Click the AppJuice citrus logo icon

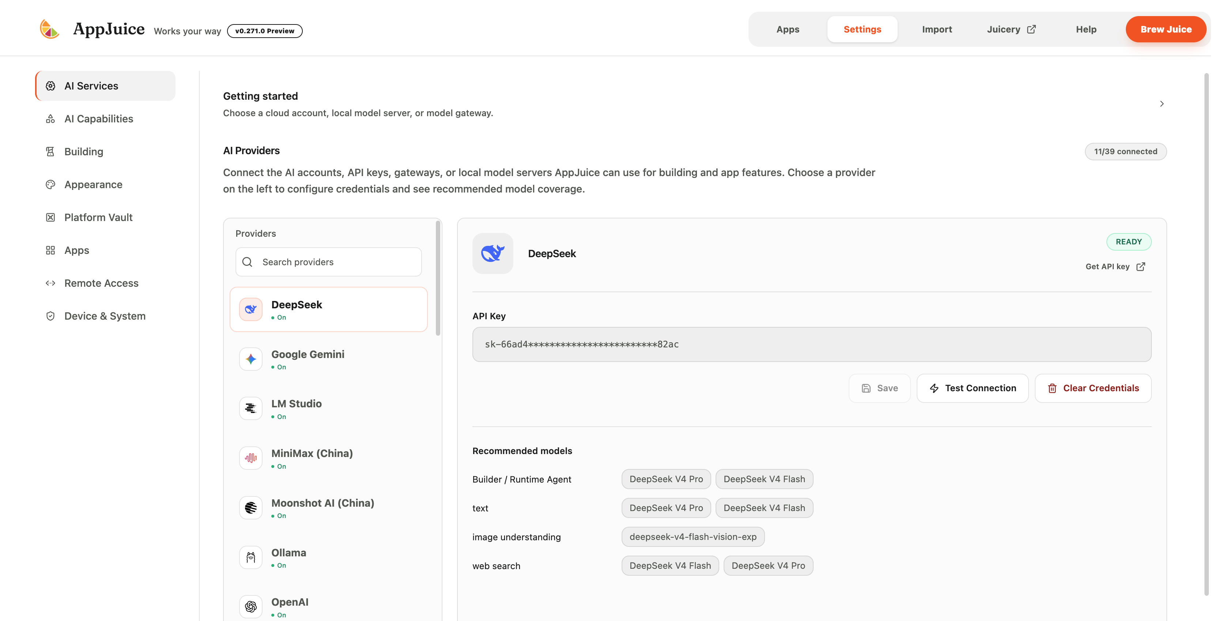pyautogui.click(x=49, y=29)
